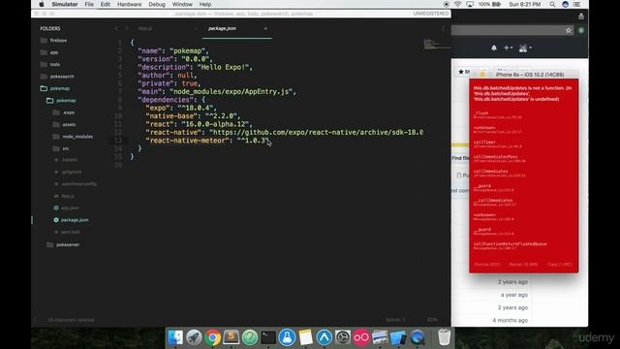Click the Chrome incognito icon
Screen dimensions: 620x349
581,16
